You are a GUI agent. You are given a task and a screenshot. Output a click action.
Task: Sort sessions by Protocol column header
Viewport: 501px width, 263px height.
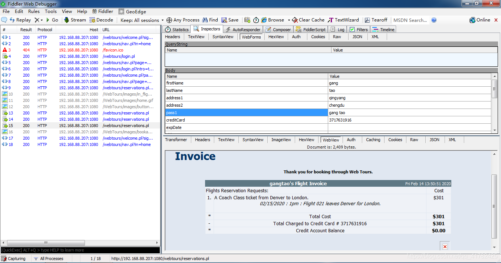coord(45,30)
